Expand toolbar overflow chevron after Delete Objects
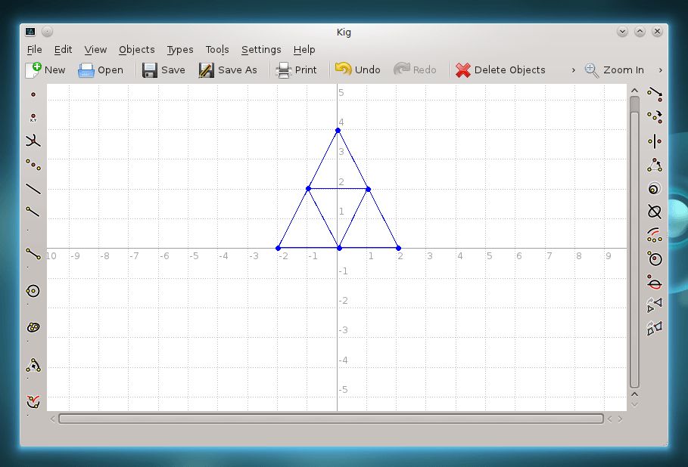This screenshot has height=467, width=688. tap(573, 70)
